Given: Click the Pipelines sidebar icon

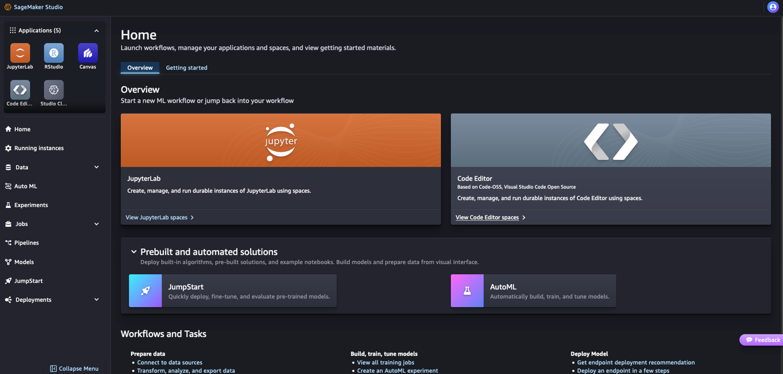Looking at the screenshot, I should tap(9, 243).
